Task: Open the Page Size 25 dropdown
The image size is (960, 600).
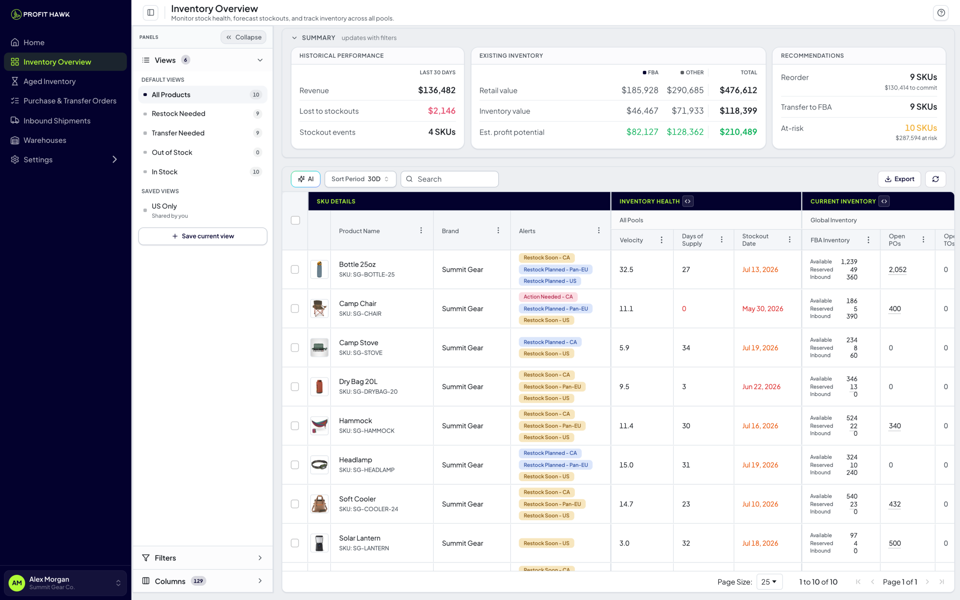Action: point(769,582)
